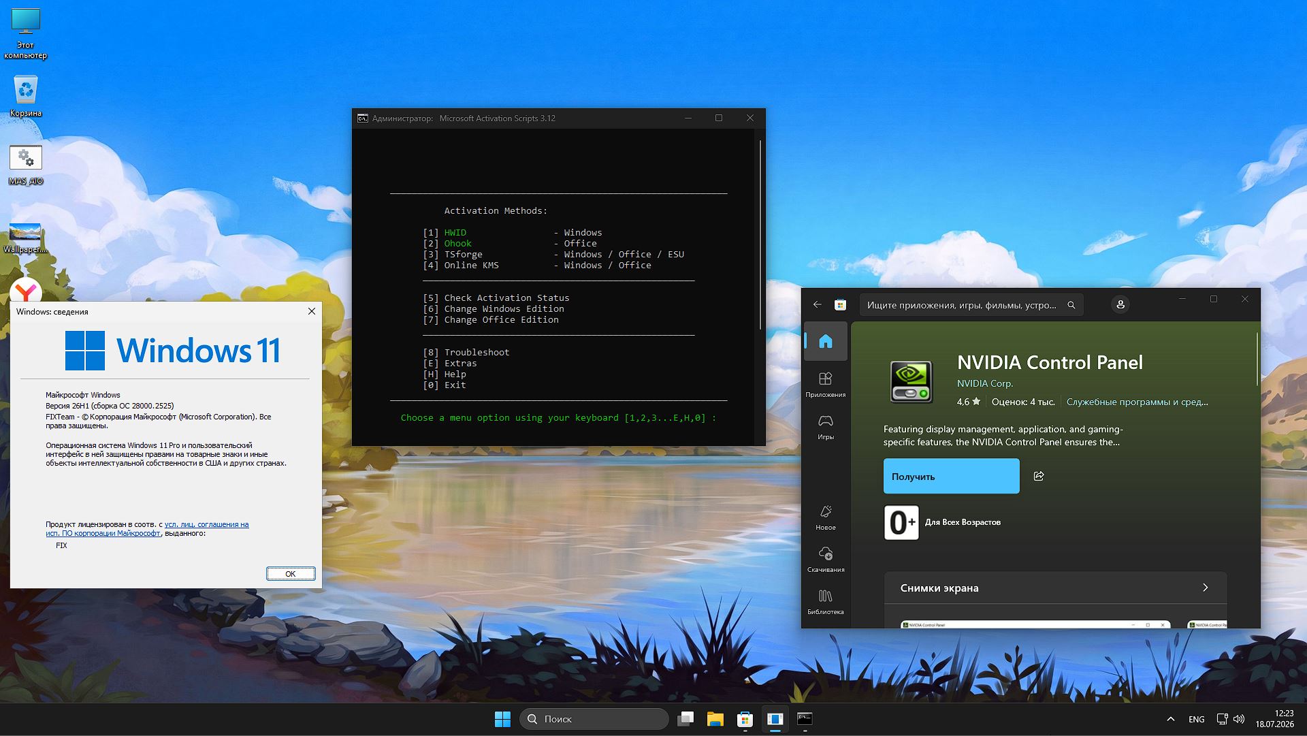Click the command prompt taskbar icon
The image size is (1307, 736).
(805, 719)
